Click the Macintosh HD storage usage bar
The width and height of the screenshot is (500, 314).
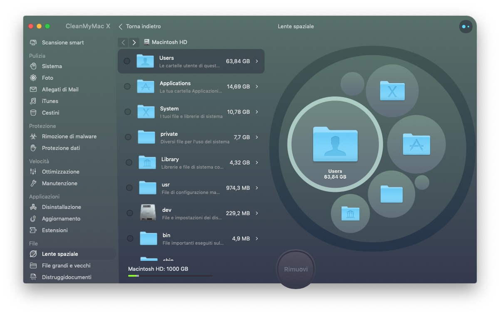click(x=170, y=276)
